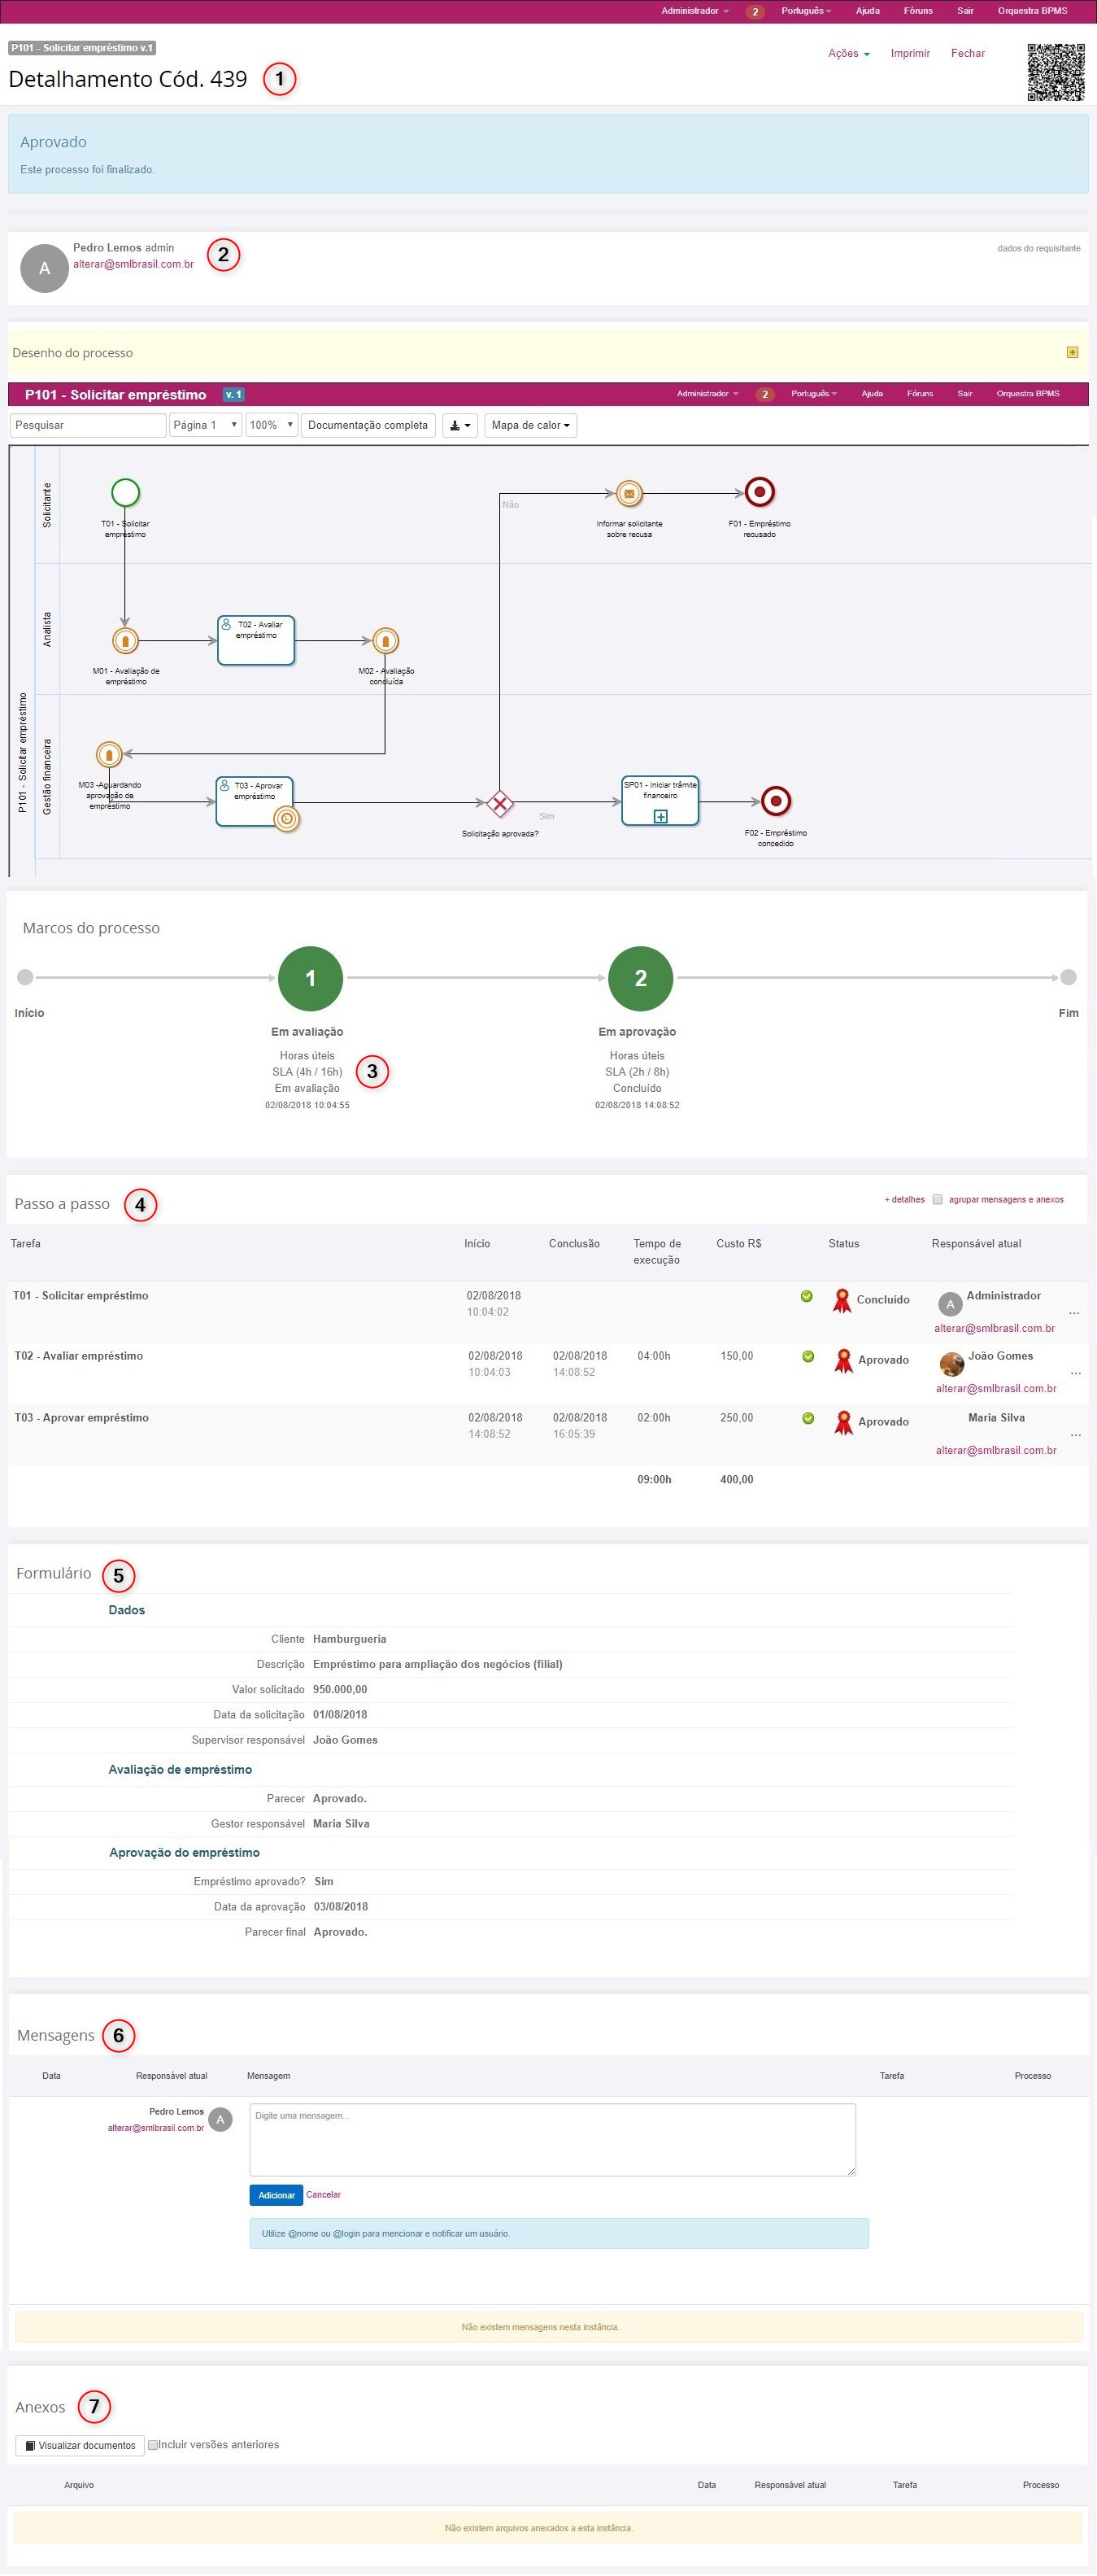Open Ajuda in the top navigation bar

pyautogui.click(x=867, y=11)
